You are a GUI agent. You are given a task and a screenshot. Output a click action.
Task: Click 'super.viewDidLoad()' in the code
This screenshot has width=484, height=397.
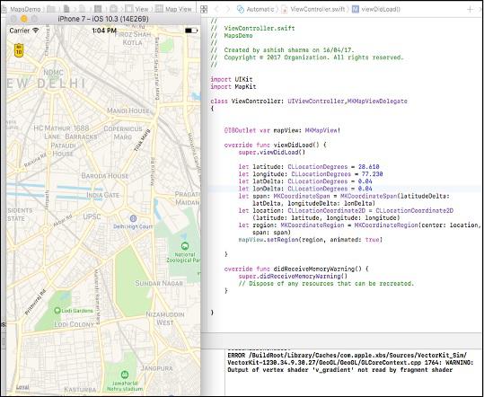[x=271, y=153]
